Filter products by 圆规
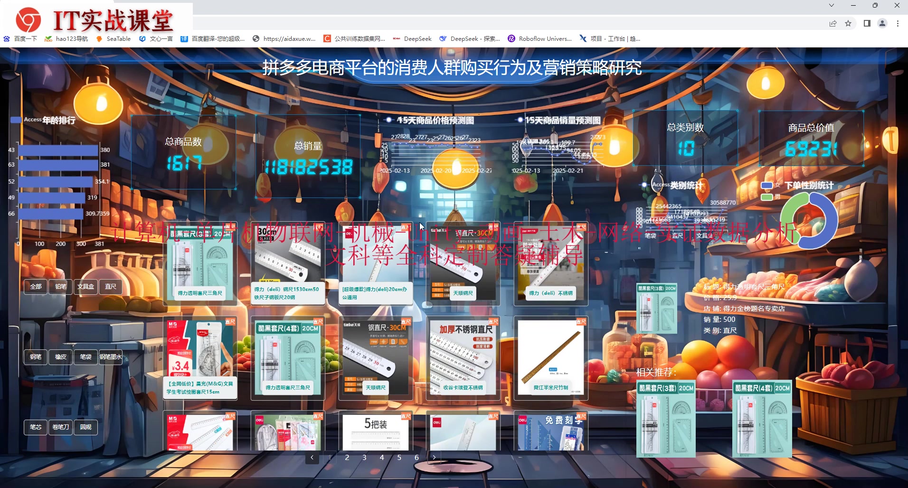Image resolution: width=908 pixels, height=488 pixels. [86, 427]
